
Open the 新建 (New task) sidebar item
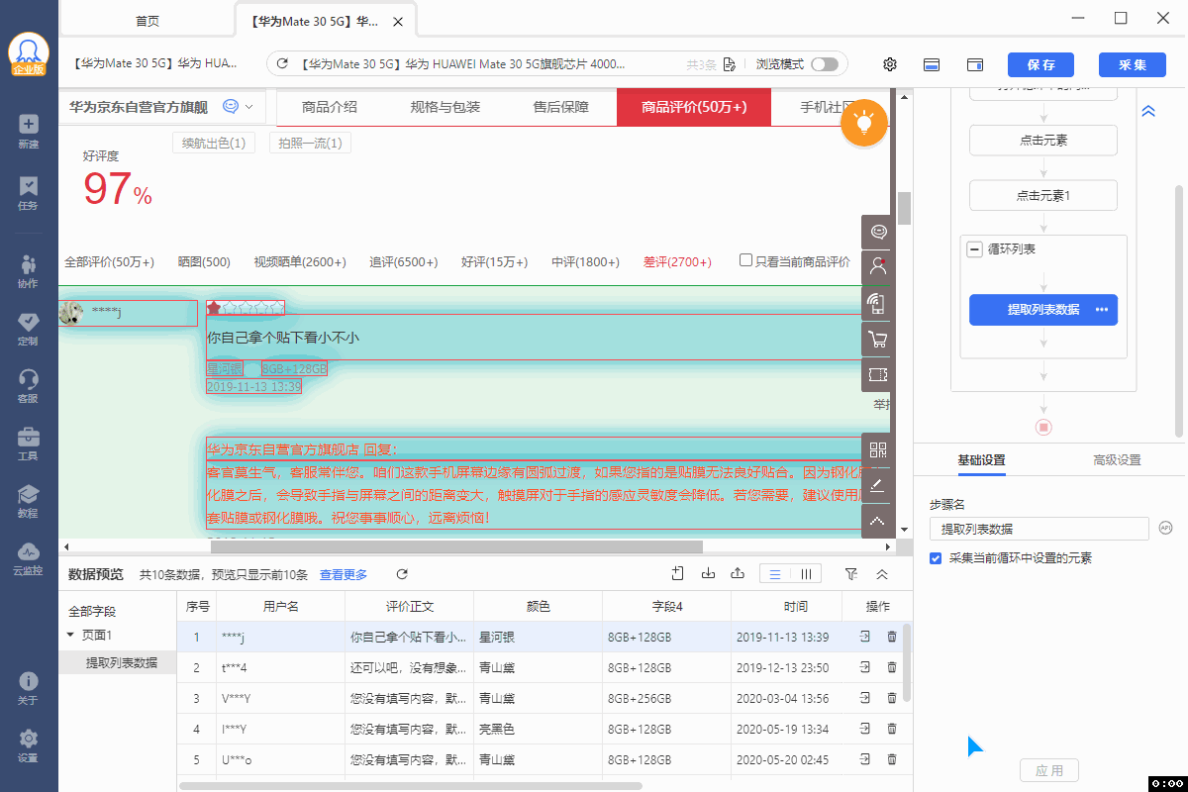pos(29,133)
